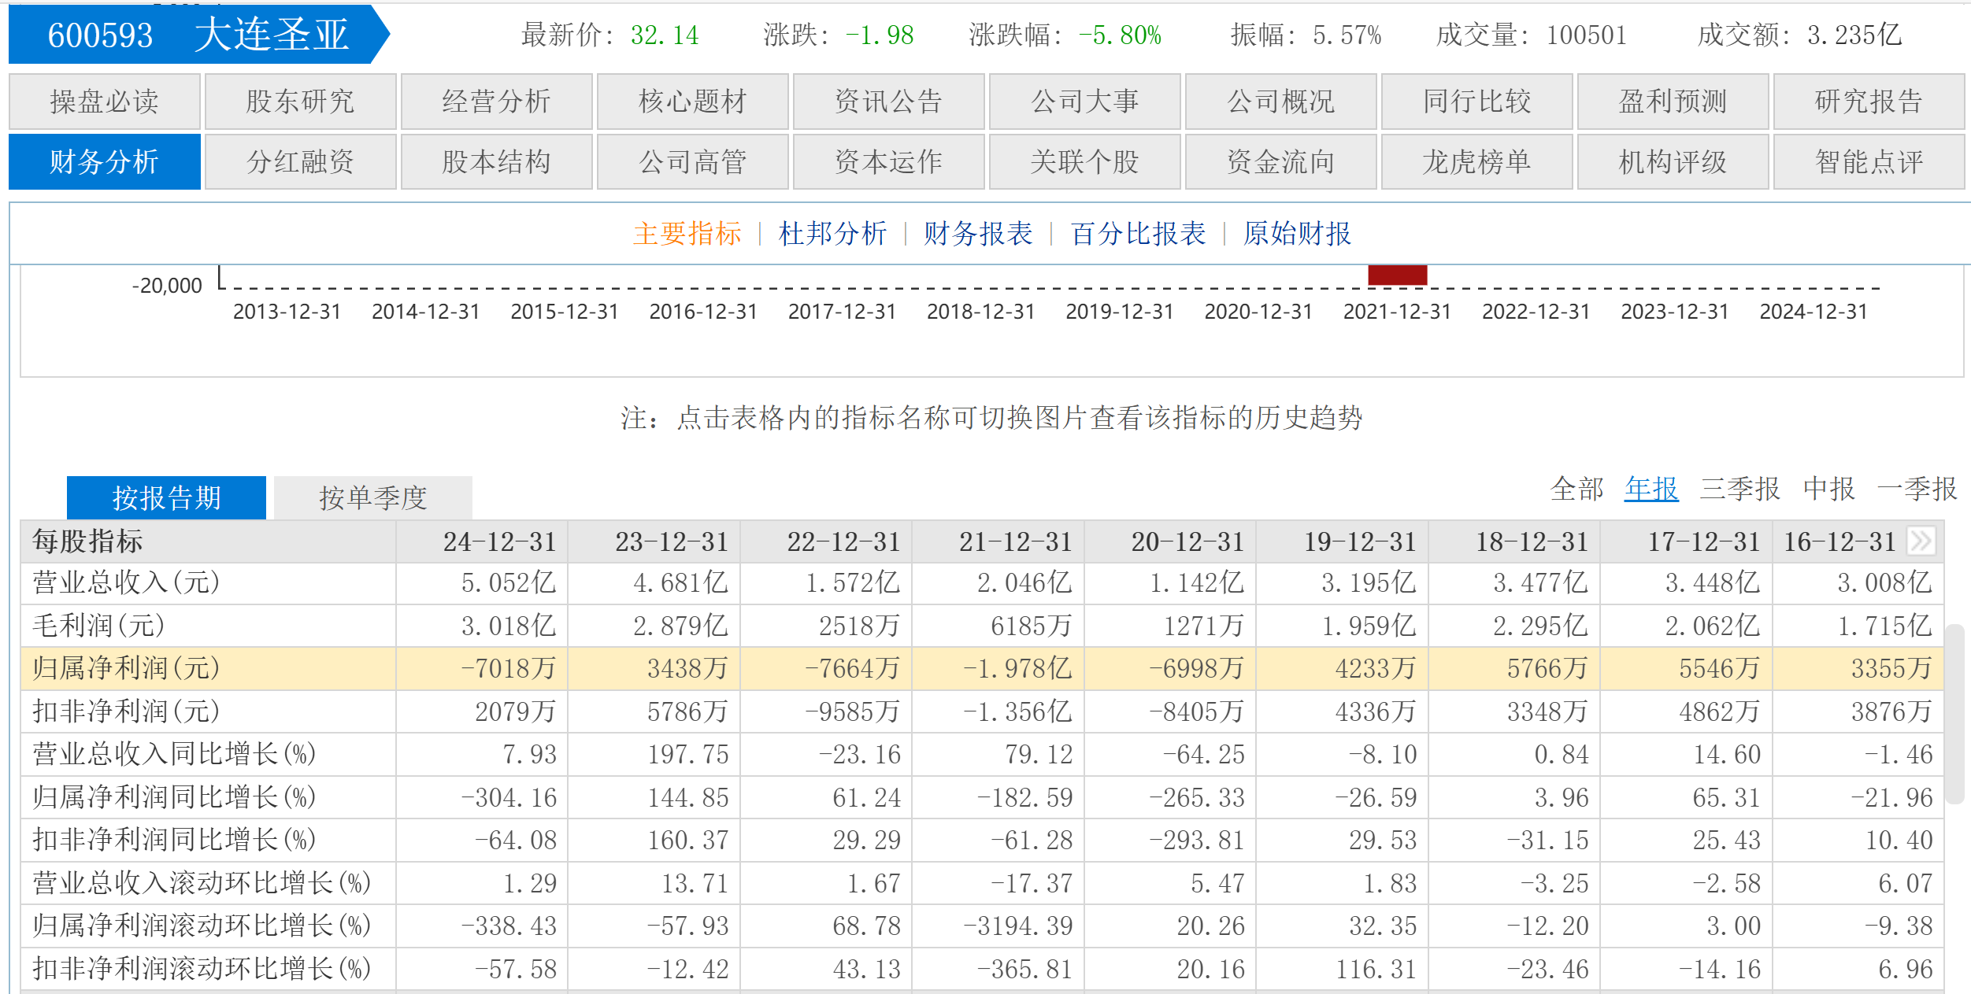Open the 分红融资 tab

tap(300, 162)
